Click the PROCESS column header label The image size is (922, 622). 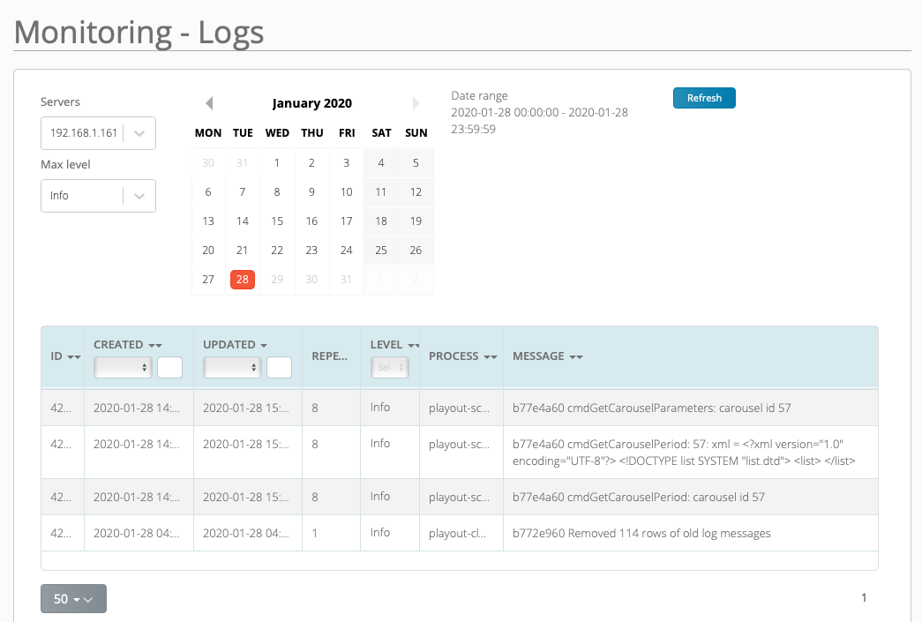click(x=454, y=356)
